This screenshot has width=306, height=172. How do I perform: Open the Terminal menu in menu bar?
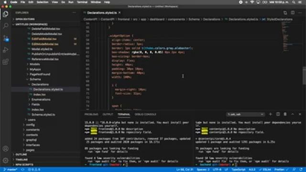coord(82,2)
